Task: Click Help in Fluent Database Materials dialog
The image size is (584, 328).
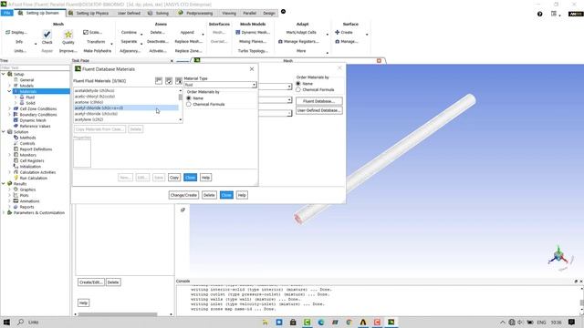Action: [x=205, y=178]
